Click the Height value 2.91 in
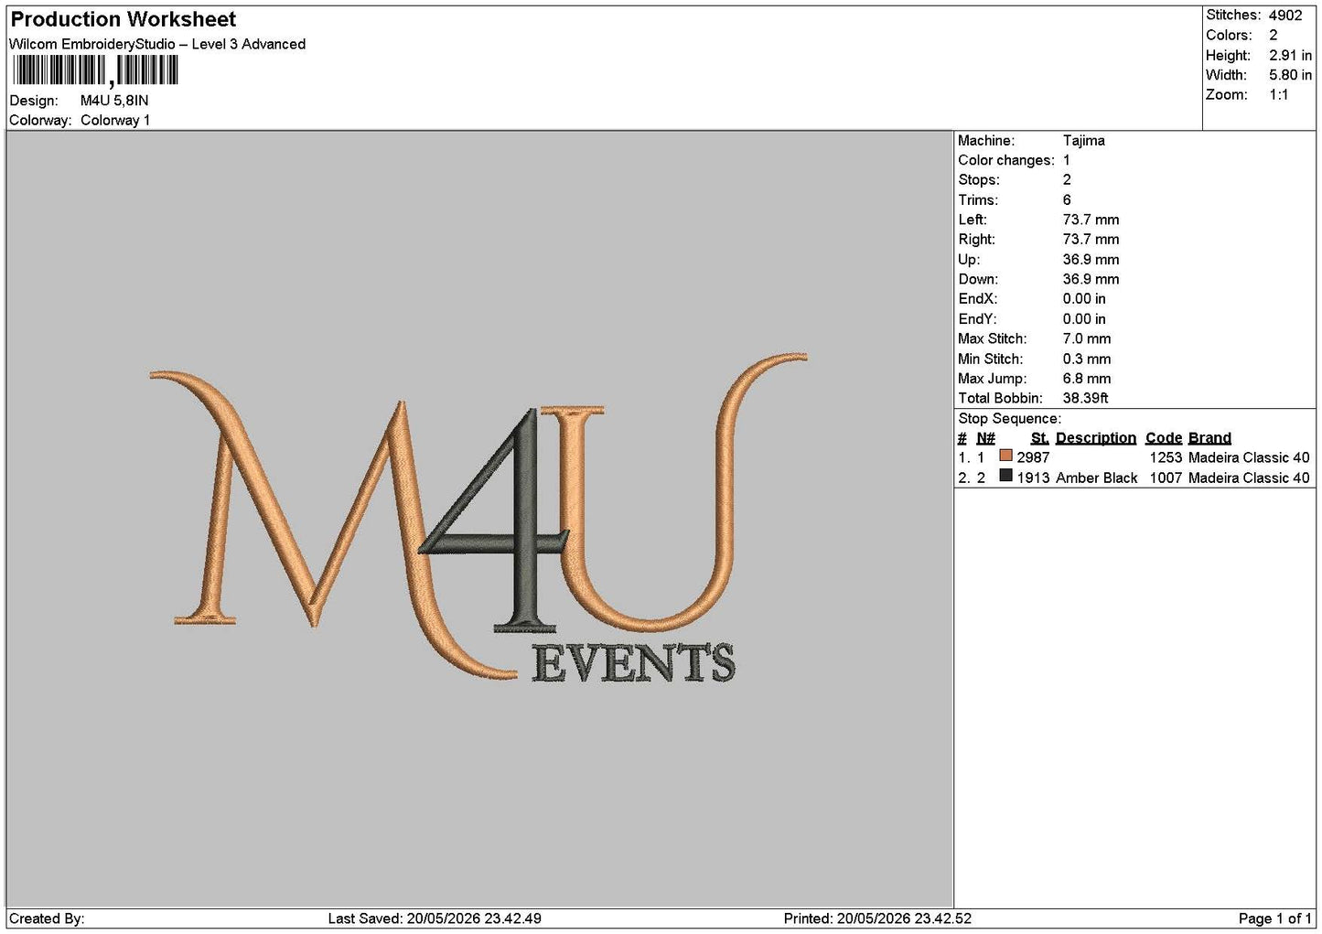Viewport: 1322px width, 934px height. [1290, 55]
